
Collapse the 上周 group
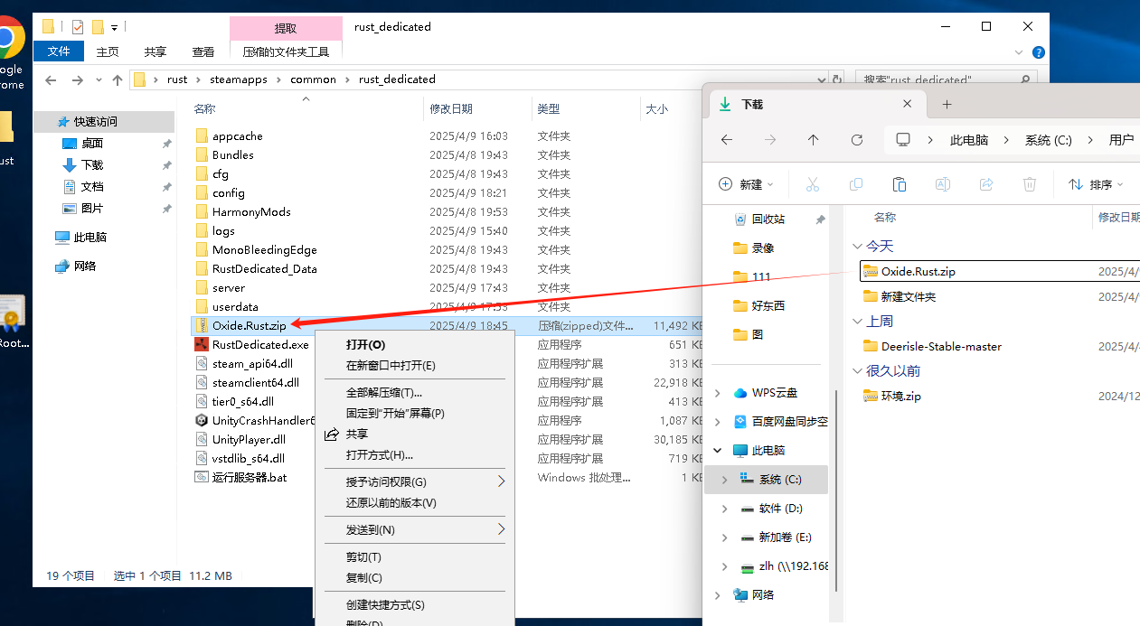(857, 321)
